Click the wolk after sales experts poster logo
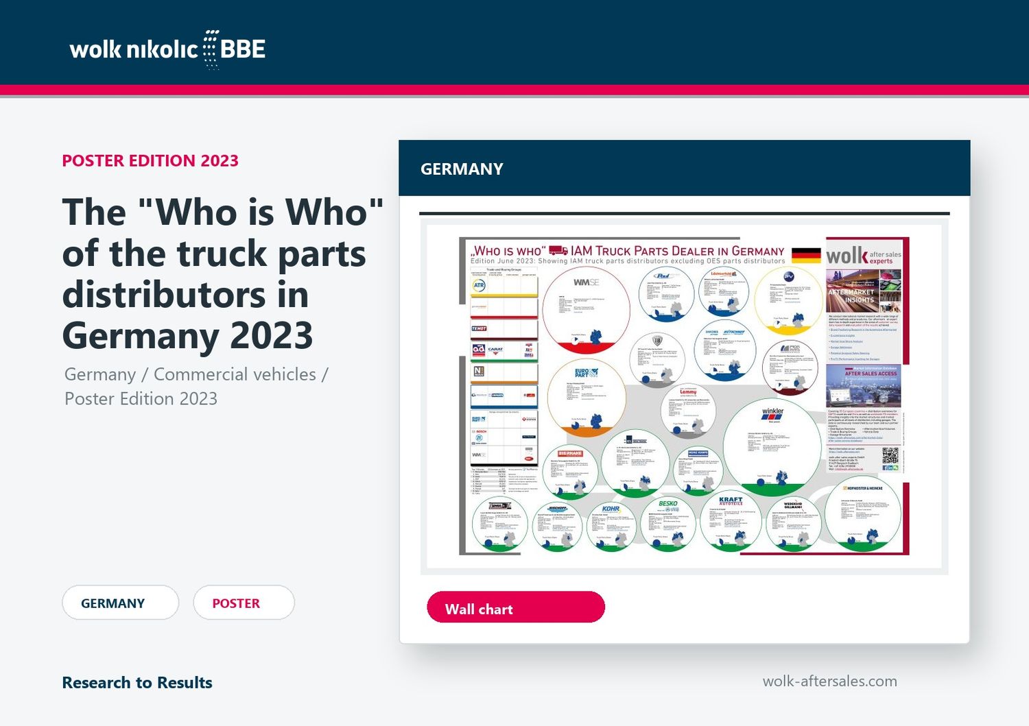 pyautogui.click(x=864, y=256)
